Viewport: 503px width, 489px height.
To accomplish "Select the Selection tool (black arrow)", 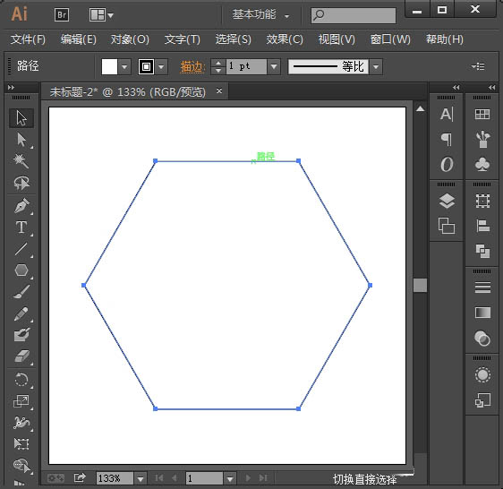I will pyautogui.click(x=21, y=118).
